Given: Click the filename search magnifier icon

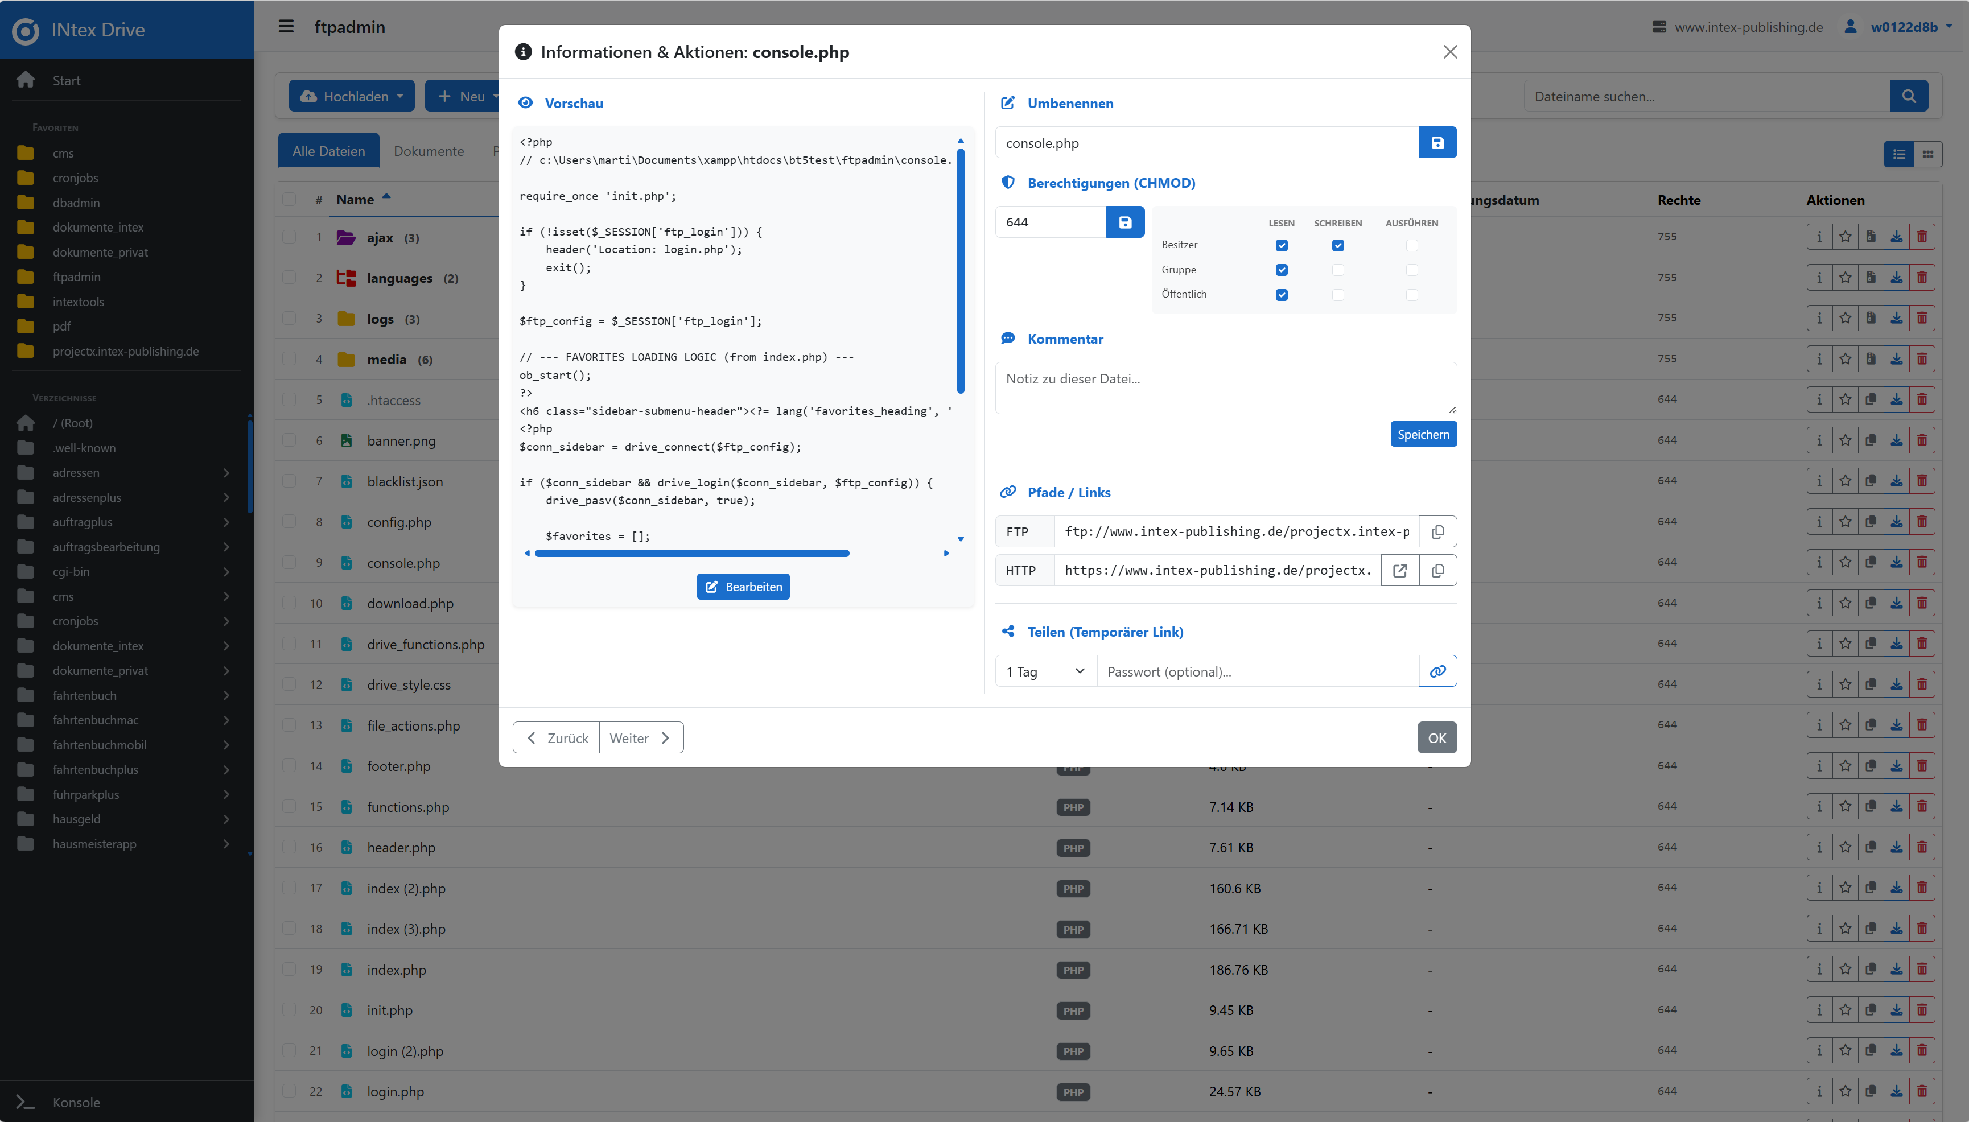Looking at the screenshot, I should tap(1909, 96).
